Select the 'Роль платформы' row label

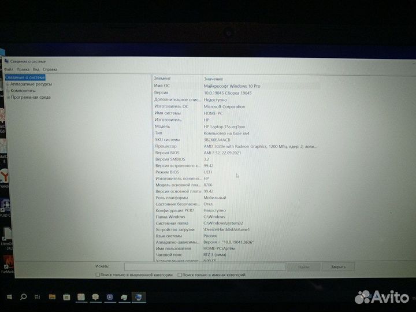pyautogui.click(x=172, y=198)
